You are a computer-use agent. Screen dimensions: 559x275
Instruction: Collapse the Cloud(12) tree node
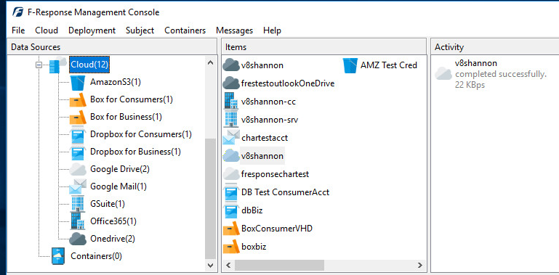coord(39,65)
